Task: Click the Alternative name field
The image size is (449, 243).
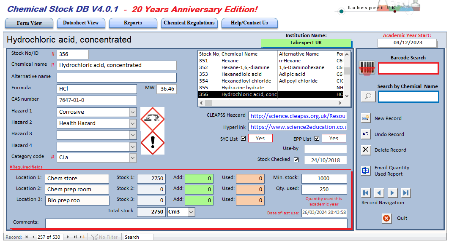Action: 117,77
